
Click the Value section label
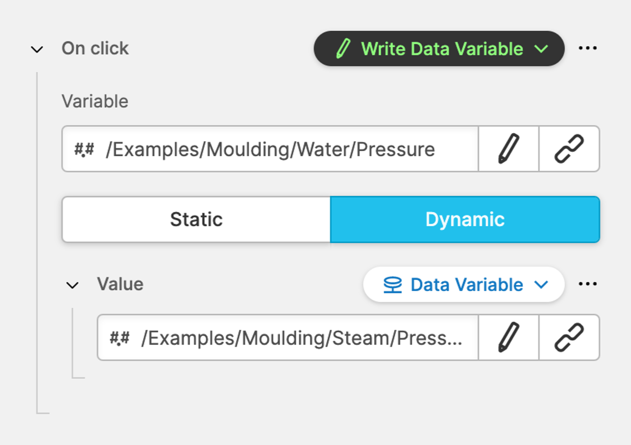120,284
